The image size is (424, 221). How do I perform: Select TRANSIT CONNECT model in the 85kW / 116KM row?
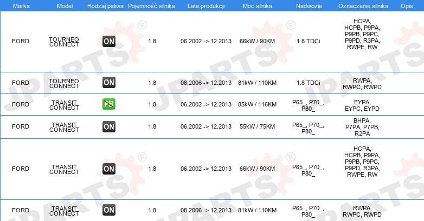[x=64, y=105]
